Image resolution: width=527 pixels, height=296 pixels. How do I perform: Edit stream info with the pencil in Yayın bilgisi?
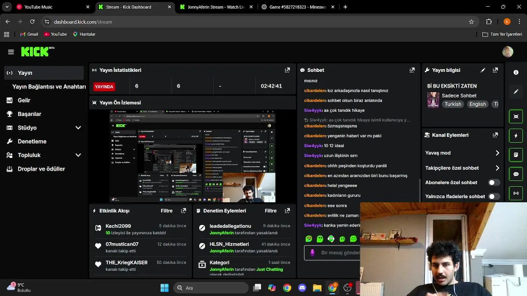(483, 70)
